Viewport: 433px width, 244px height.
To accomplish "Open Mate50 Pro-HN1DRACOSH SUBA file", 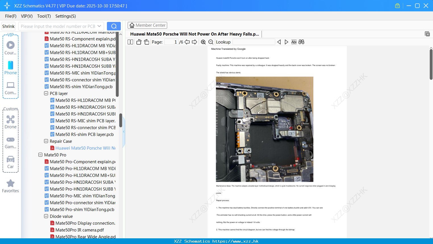I will tap(80, 182).
